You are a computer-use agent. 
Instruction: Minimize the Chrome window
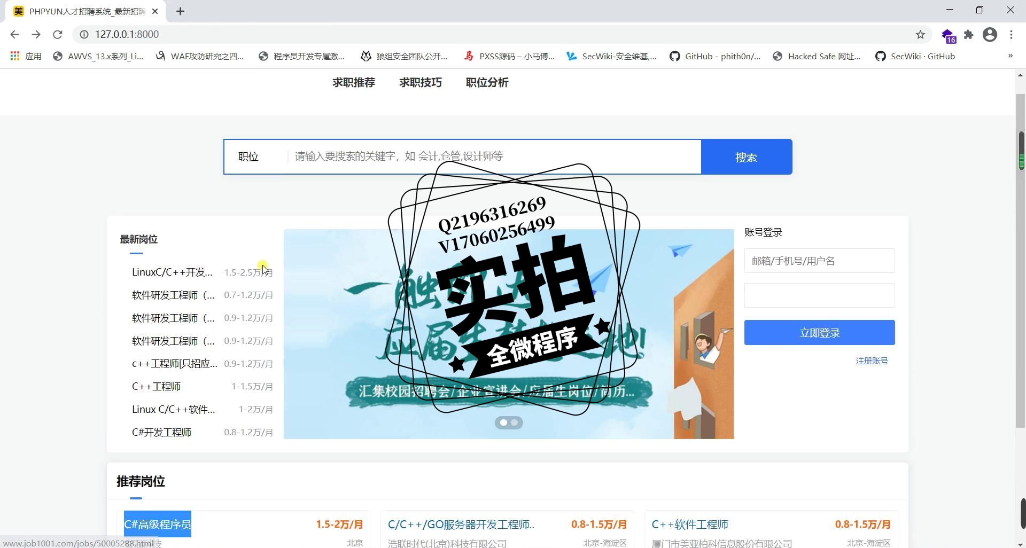tap(950, 10)
